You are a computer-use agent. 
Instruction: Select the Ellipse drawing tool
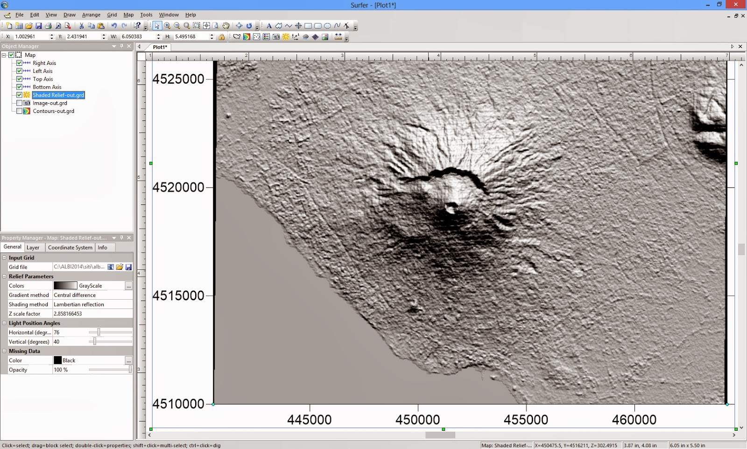coord(328,26)
